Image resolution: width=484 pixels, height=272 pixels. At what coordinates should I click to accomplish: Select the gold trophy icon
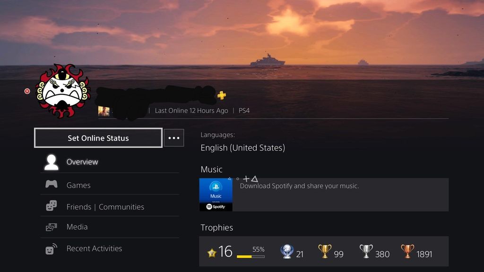click(x=325, y=251)
